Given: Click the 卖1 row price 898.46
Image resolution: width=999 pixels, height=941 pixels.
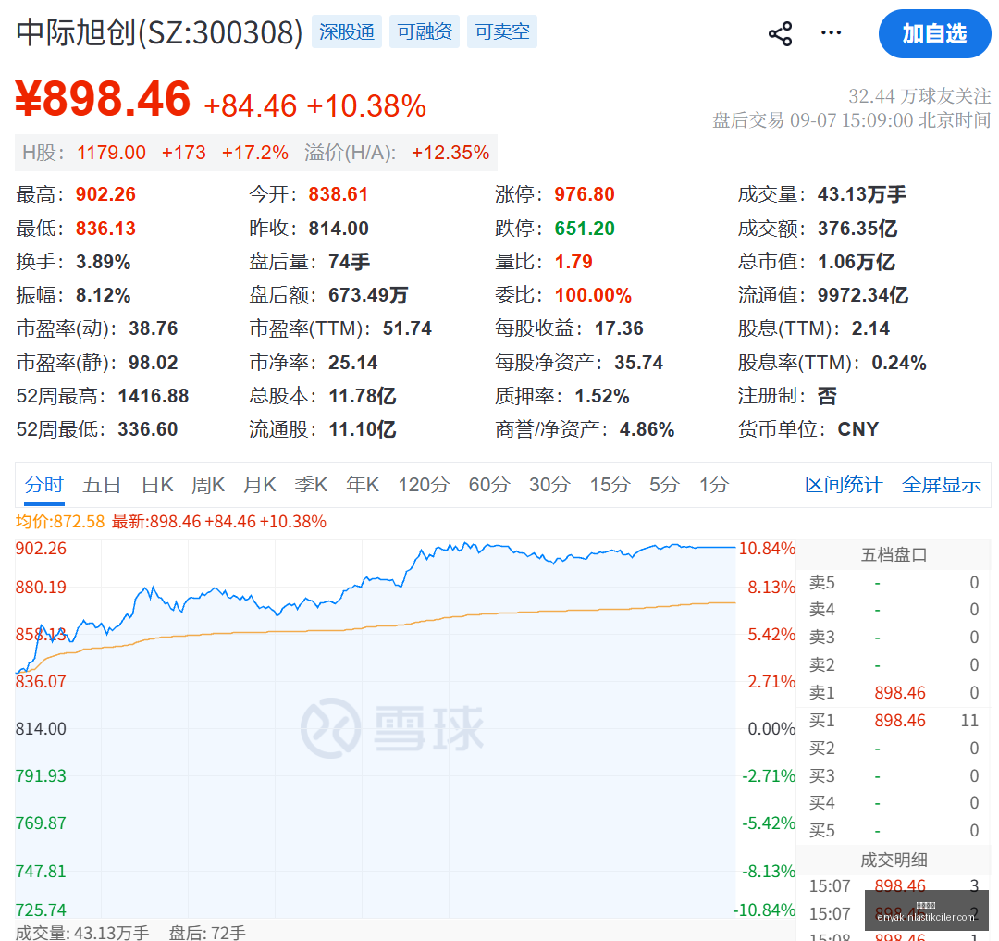Looking at the screenshot, I should 900,692.
